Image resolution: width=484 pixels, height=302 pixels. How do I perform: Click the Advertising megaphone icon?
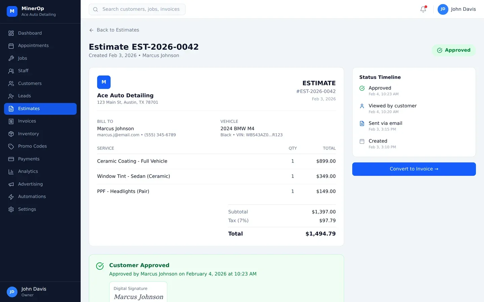tap(11, 184)
